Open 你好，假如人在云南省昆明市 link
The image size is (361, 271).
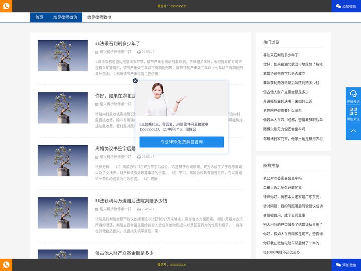coord(293,234)
